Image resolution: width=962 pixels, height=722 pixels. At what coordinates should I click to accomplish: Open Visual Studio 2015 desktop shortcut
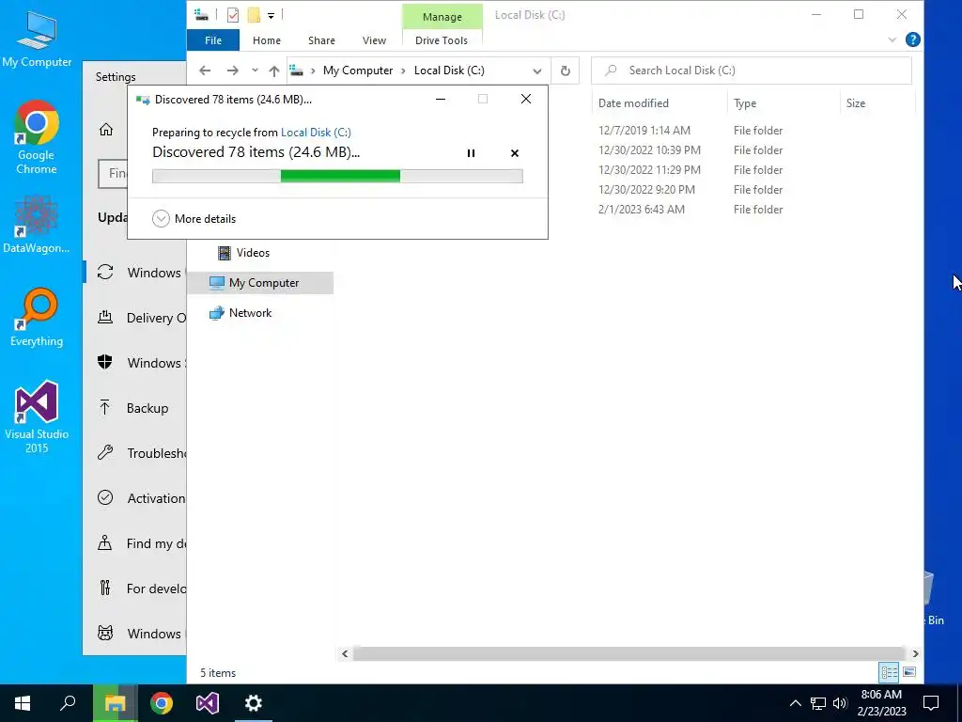coord(37,416)
